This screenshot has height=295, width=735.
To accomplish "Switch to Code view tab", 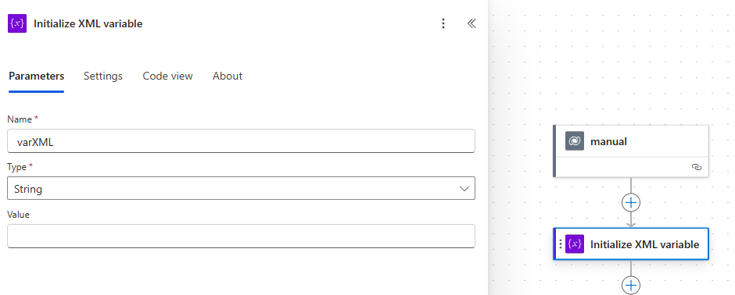I will coord(167,76).
